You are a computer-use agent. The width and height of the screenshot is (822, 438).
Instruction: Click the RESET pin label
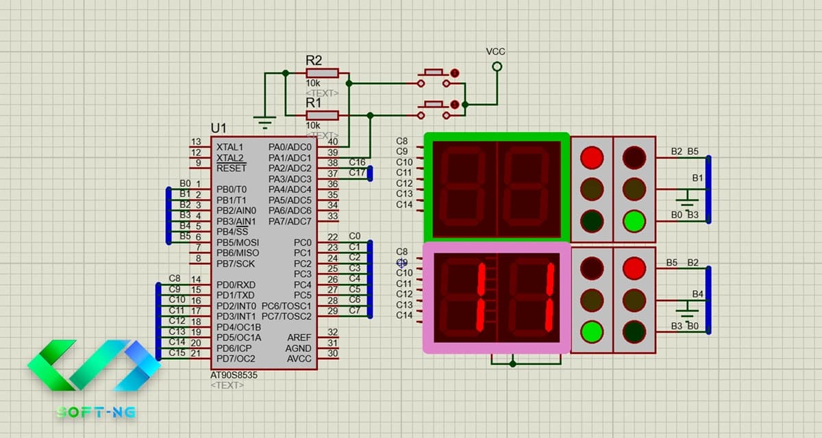[x=232, y=168]
